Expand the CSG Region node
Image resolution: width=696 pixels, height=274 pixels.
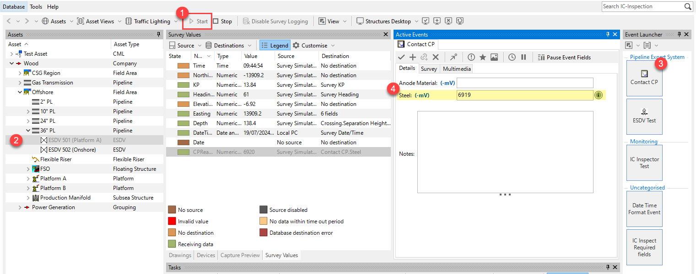click(20, 73)
